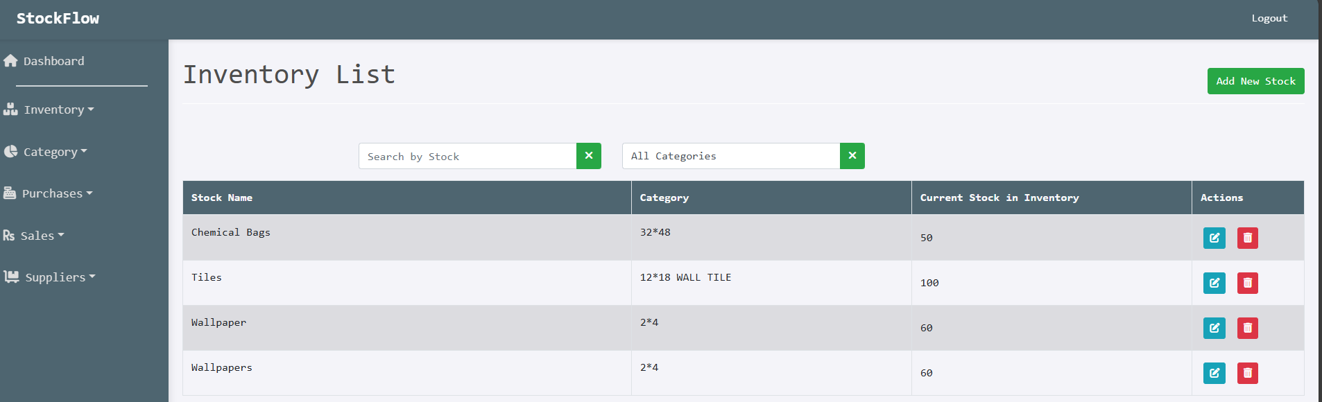
Task: Expand the Inventory sidebar menu
Action: point(58,110)
